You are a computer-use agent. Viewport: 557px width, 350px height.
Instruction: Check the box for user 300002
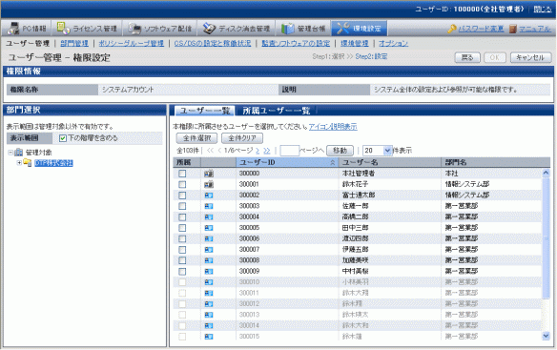coord(182,196)
